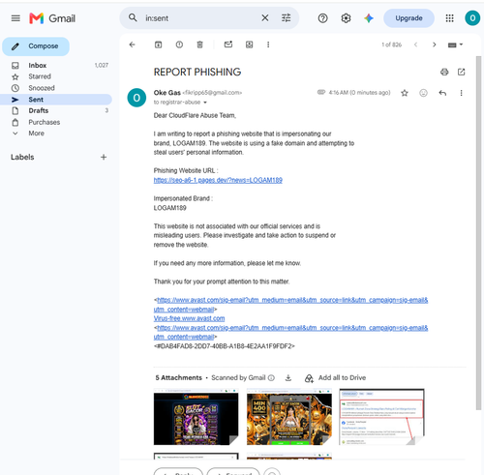Screen dimensions: 484x475
Task: Mark email as unread
Action: (x=228, y=45)
